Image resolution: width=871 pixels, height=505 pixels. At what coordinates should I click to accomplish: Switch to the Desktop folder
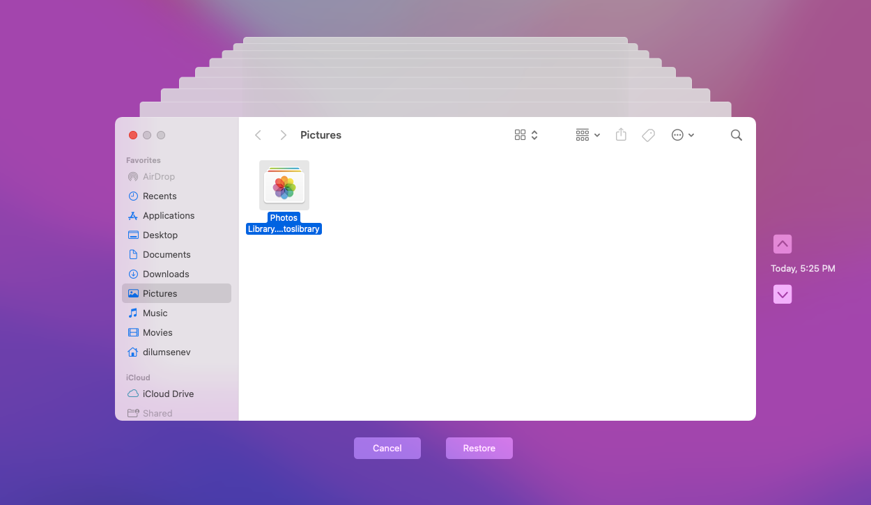(160, 235)
